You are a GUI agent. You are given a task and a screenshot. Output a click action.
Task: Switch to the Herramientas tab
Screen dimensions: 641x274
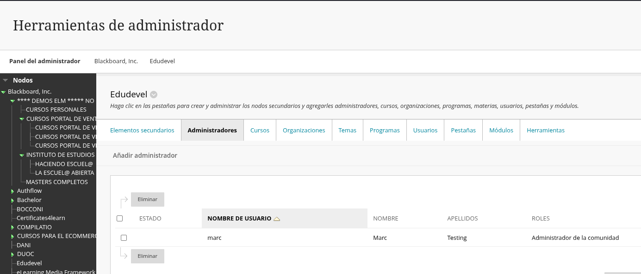point(546,130)
